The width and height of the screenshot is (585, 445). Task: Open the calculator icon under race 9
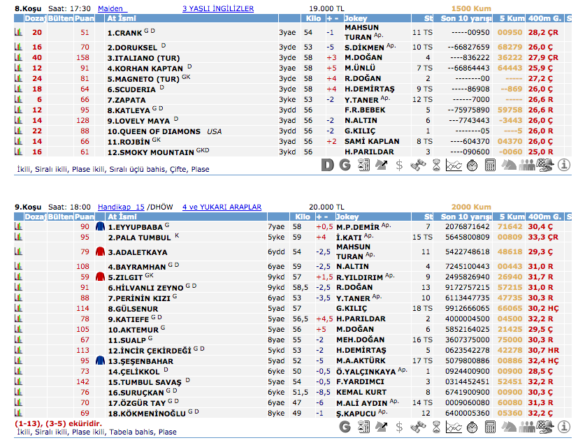[491, 426]
